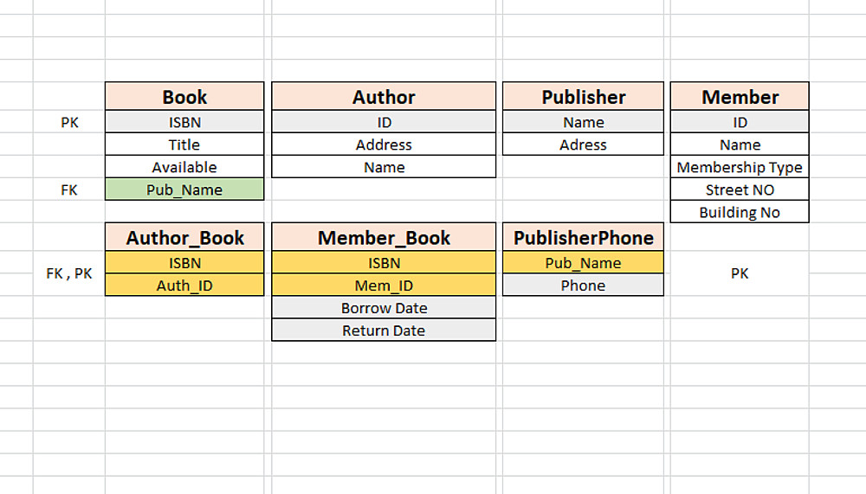This screenshot has height=494, width=866.
Task: Click the Adress cell under Publisher
Action: [583, 145]
